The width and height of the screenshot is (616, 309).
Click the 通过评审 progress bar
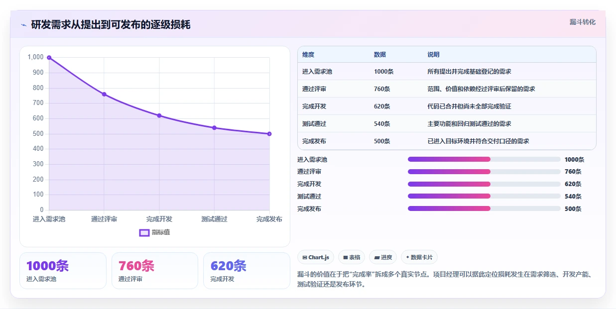click(x=484, y=172)
